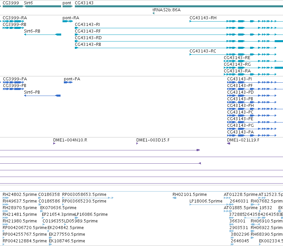Open transcript CG3999-RA

click(15, 18)
